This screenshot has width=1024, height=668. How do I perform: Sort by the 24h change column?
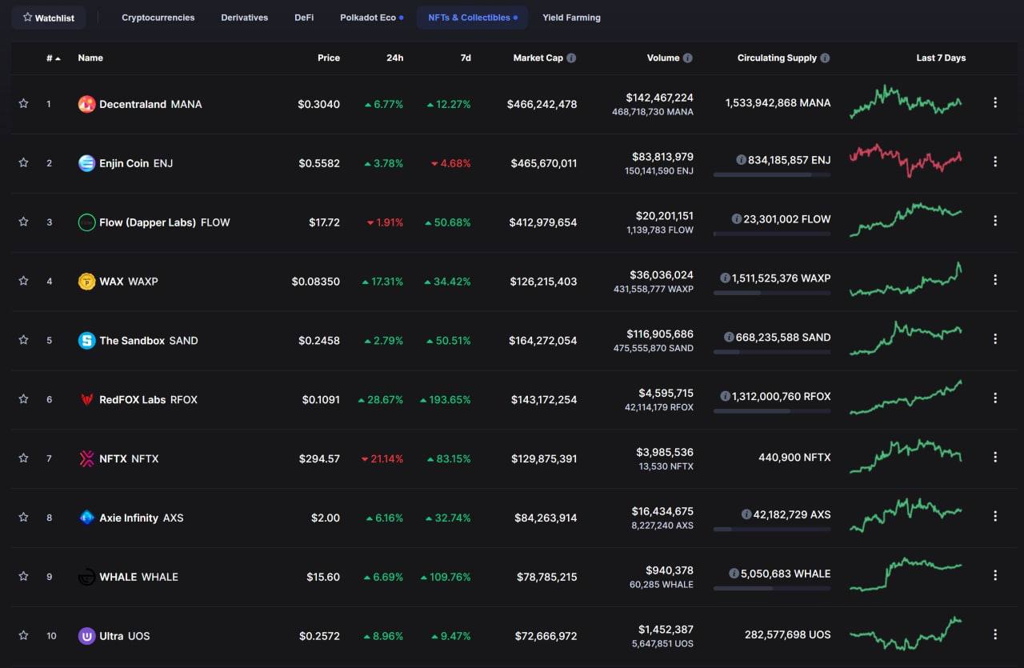pyautogui.click(x=394, y=58)
